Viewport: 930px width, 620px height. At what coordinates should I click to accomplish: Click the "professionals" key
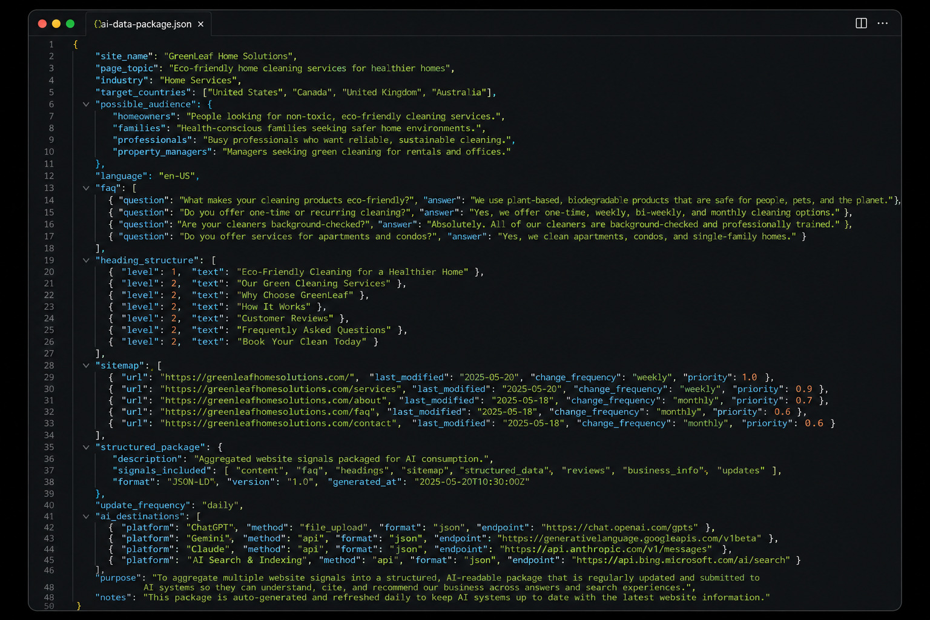tap(153, 140)
